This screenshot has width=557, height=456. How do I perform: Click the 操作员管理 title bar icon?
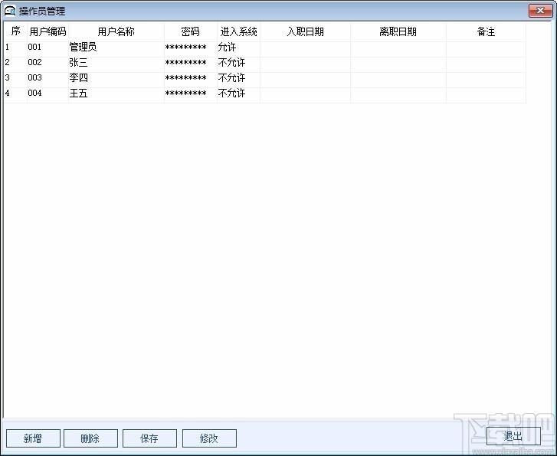coord(10,11)
